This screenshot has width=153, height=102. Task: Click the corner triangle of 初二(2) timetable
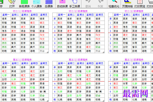[103, 52]
